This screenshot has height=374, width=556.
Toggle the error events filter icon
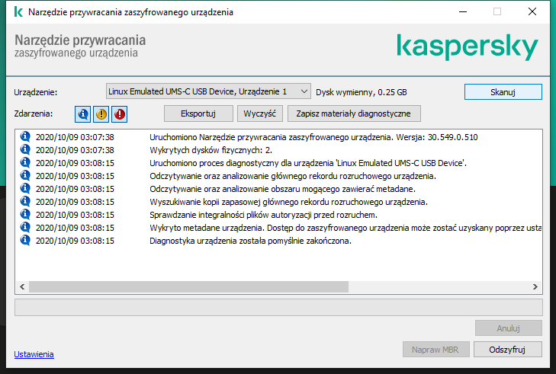coord(119,113)
